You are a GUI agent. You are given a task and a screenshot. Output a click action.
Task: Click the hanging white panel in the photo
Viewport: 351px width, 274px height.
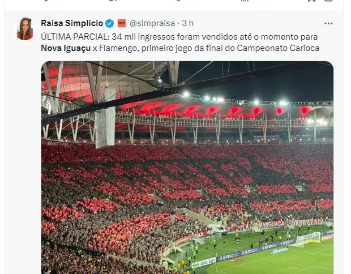pyautogui.click(x=105, y=118)
